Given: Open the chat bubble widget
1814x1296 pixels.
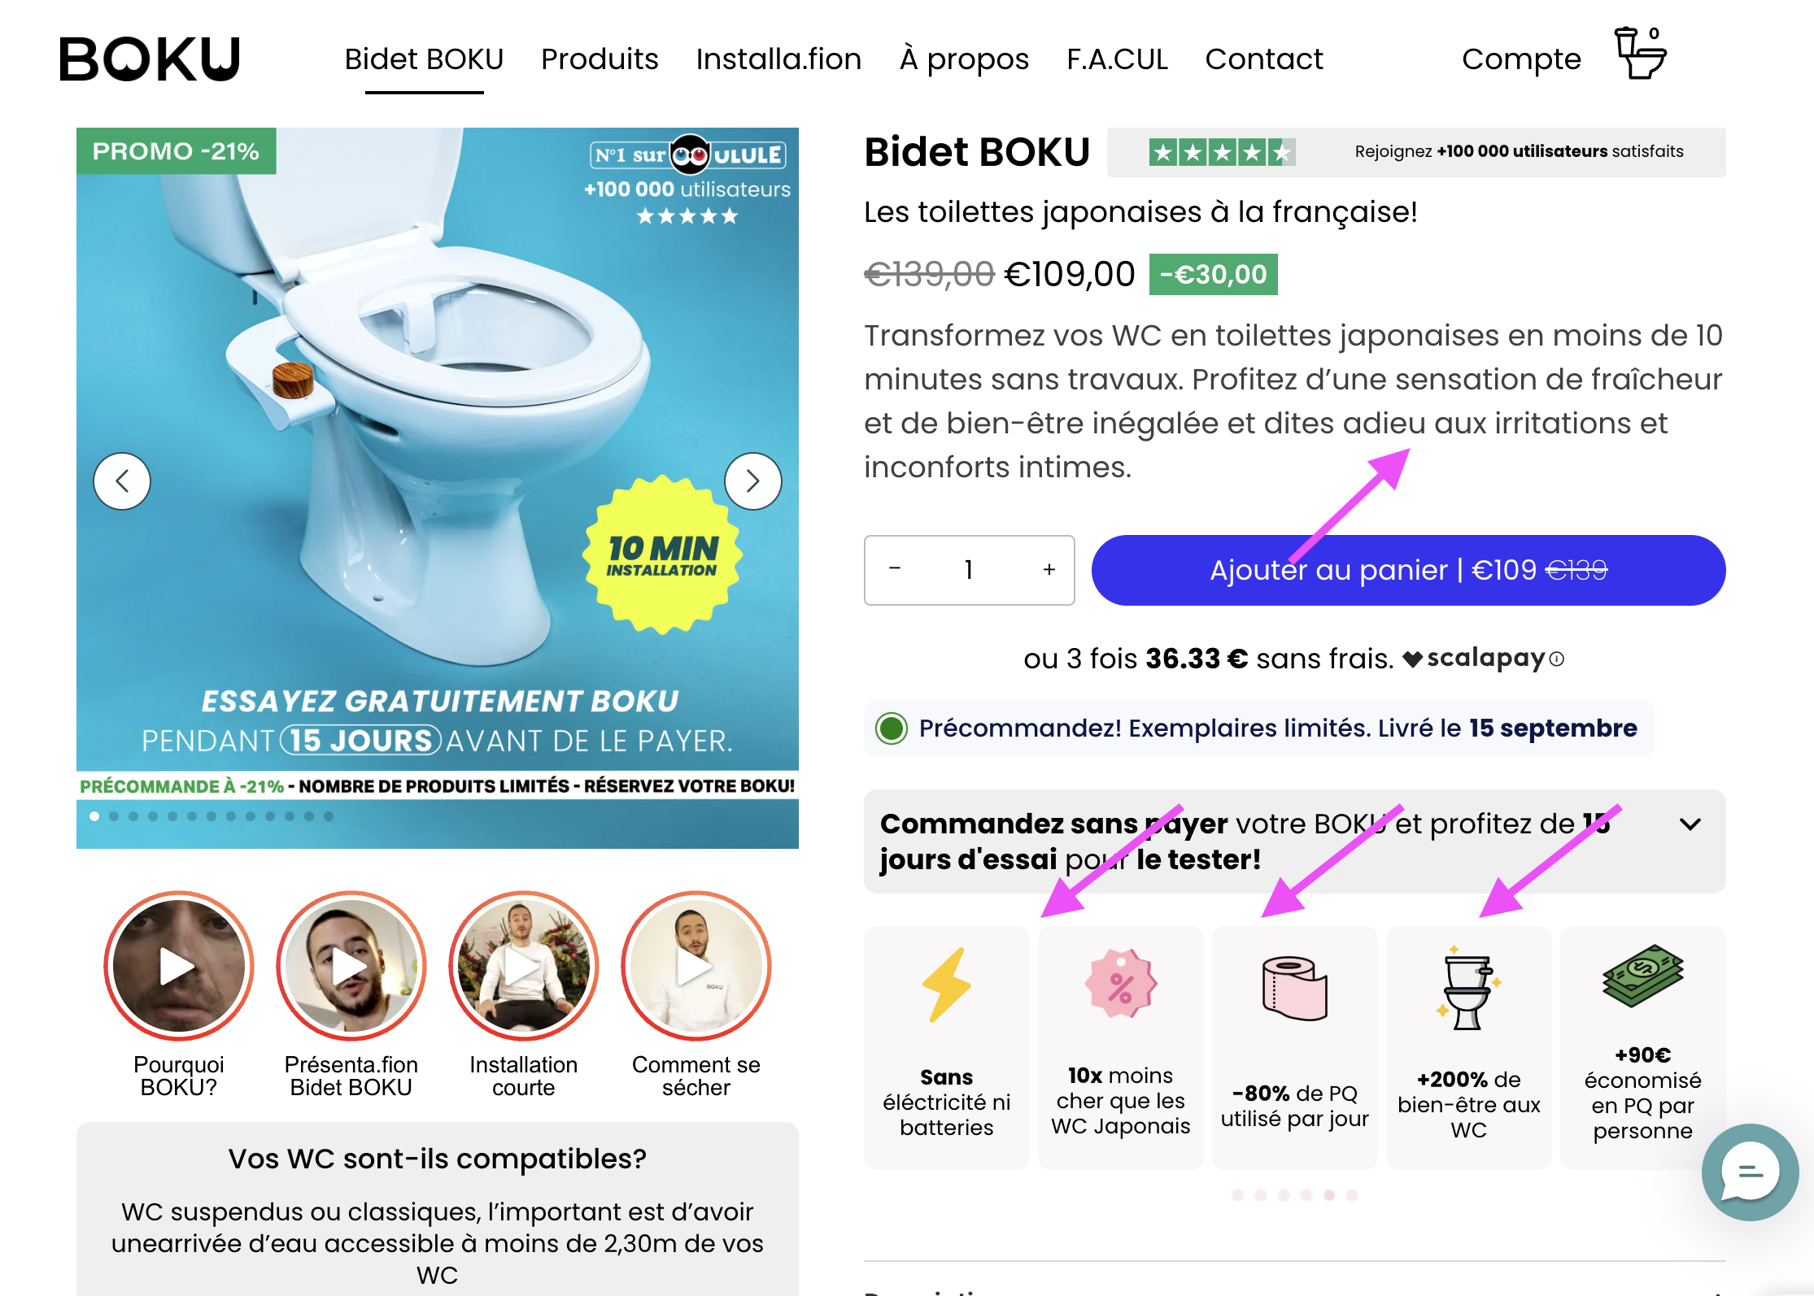Looking at the screenshot, I should coord(1750,1172).
